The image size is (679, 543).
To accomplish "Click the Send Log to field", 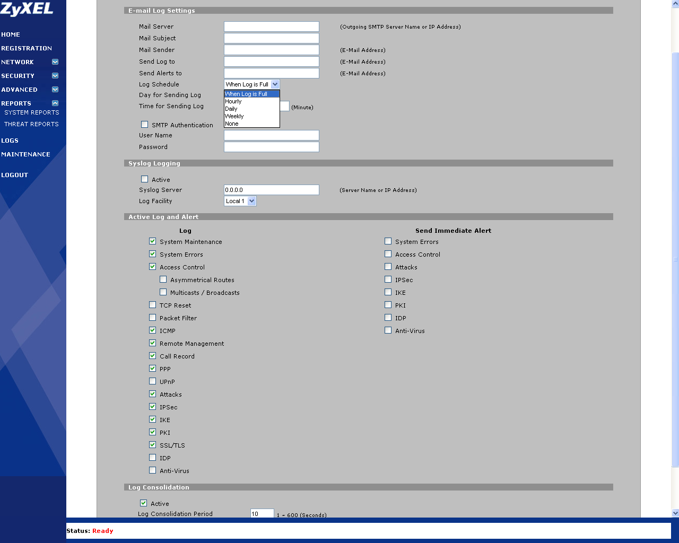I will click(x=272, y=62).
